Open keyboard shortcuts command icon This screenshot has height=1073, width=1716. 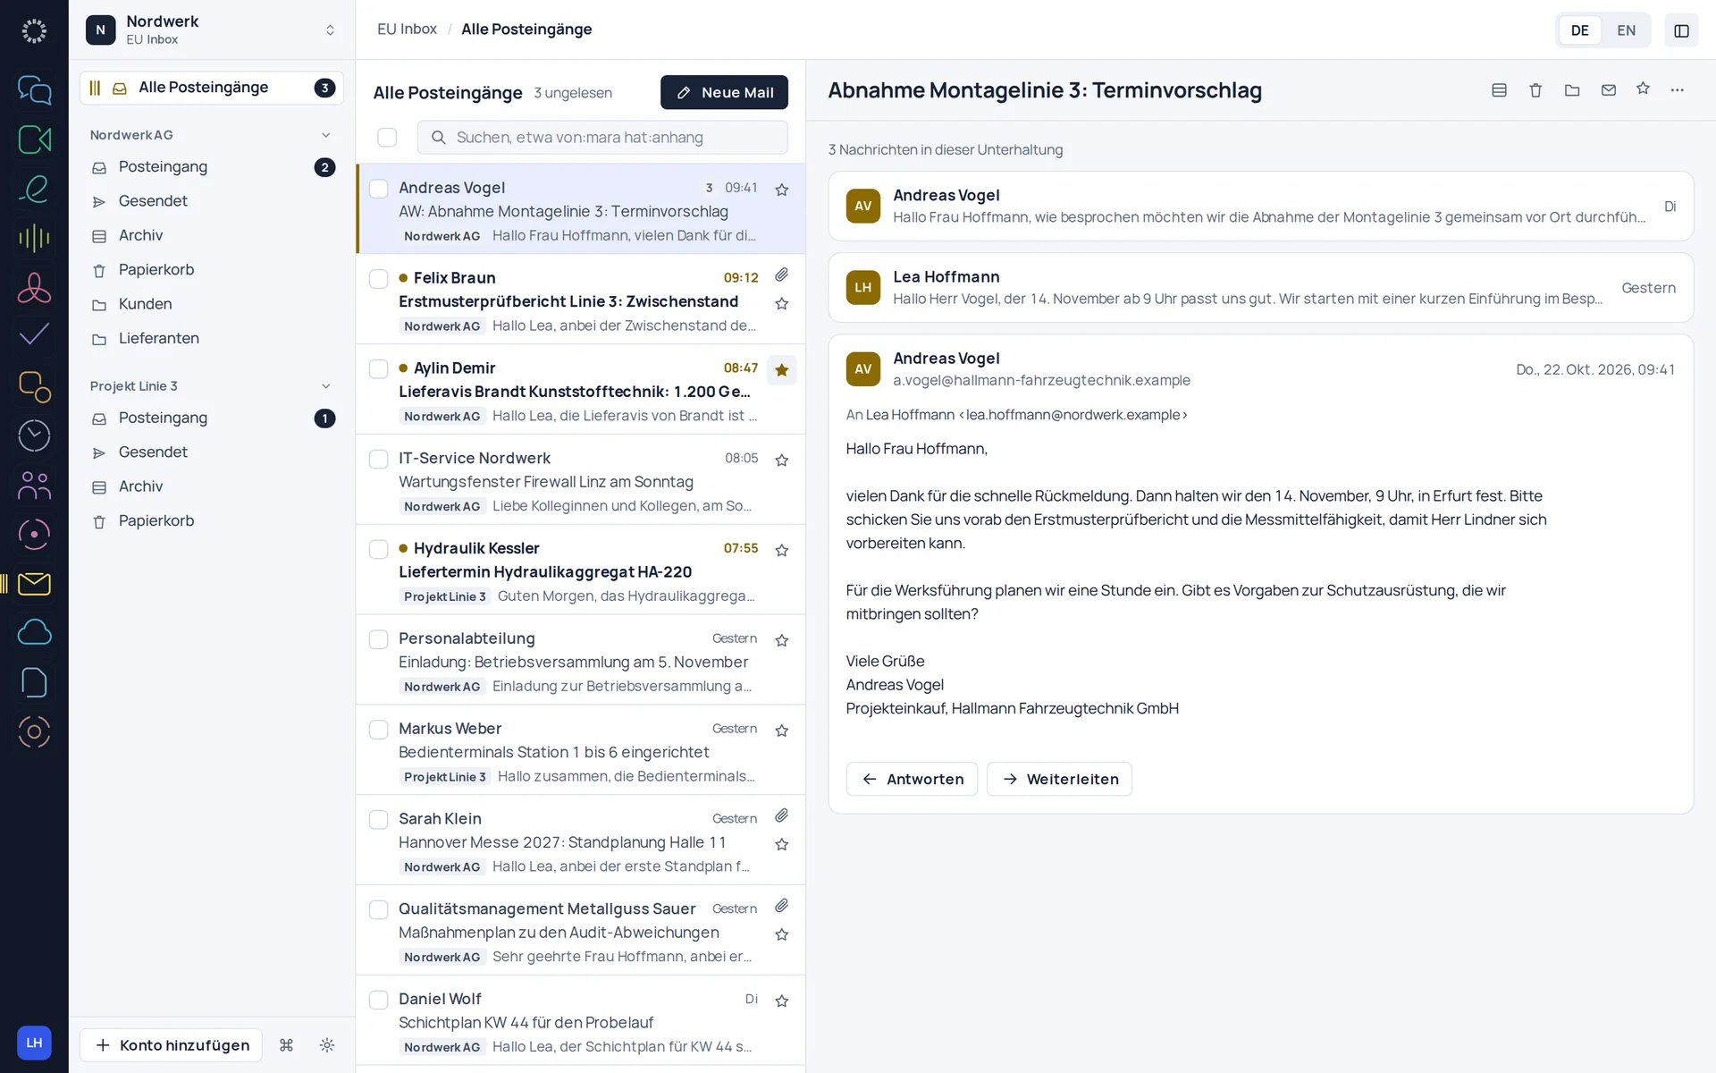coord(286,1045)
